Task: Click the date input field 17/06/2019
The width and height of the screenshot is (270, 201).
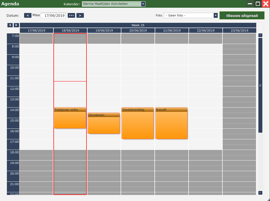Action: coord(53,15)
